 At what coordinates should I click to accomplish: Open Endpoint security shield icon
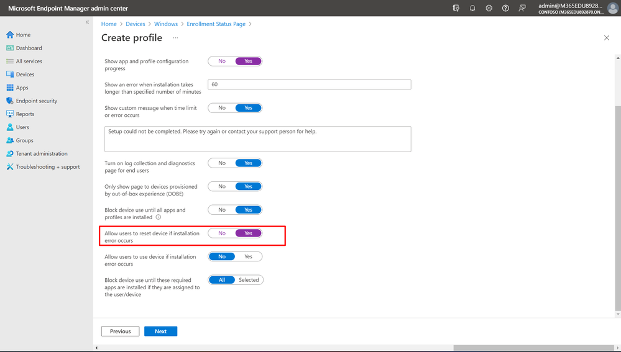pos(10,101)
